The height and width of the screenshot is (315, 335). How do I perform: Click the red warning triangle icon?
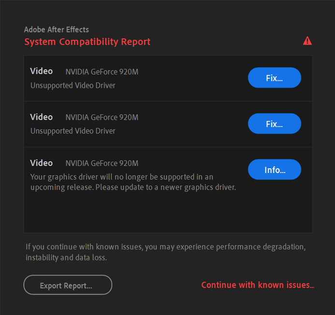point(307,41)
